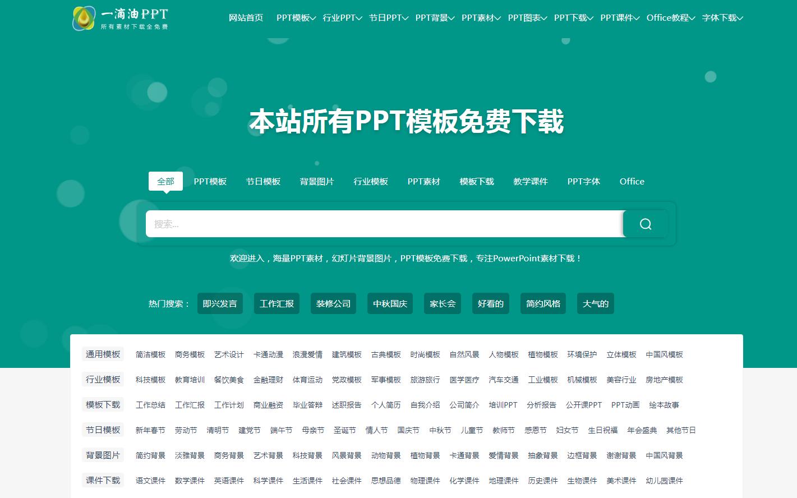
Task: Click the 毕业答辩 link
Action: [307, 405]
